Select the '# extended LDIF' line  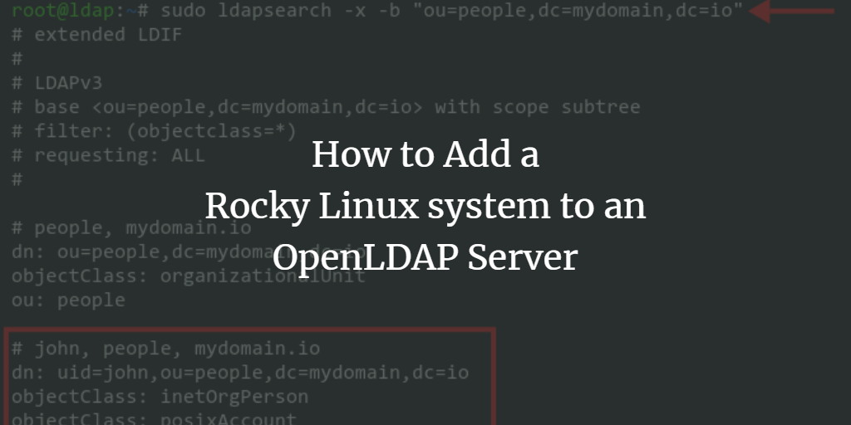(x=96, y=35)
